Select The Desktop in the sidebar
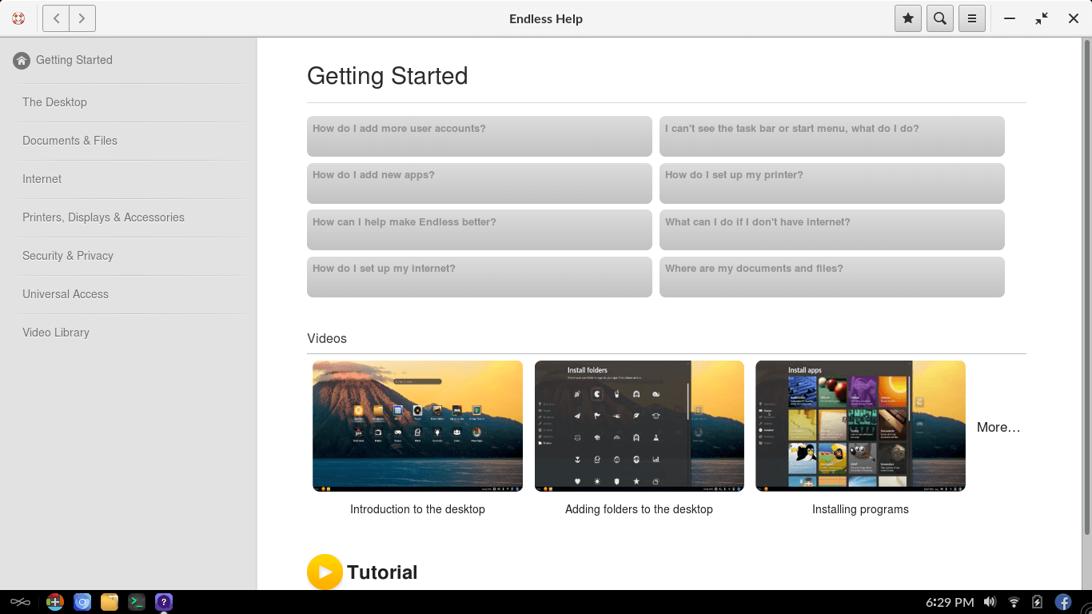This screenshot has height=614, width=1092. 128,102
